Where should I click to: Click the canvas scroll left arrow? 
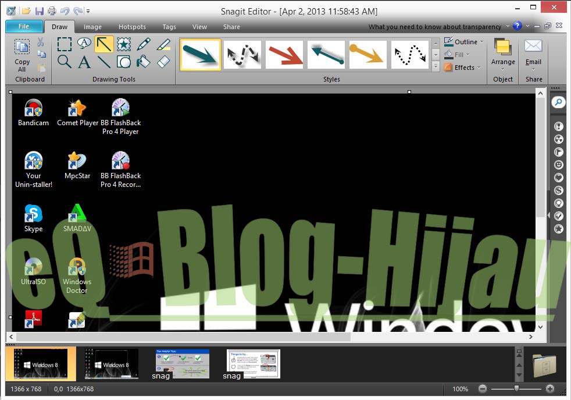11,337
